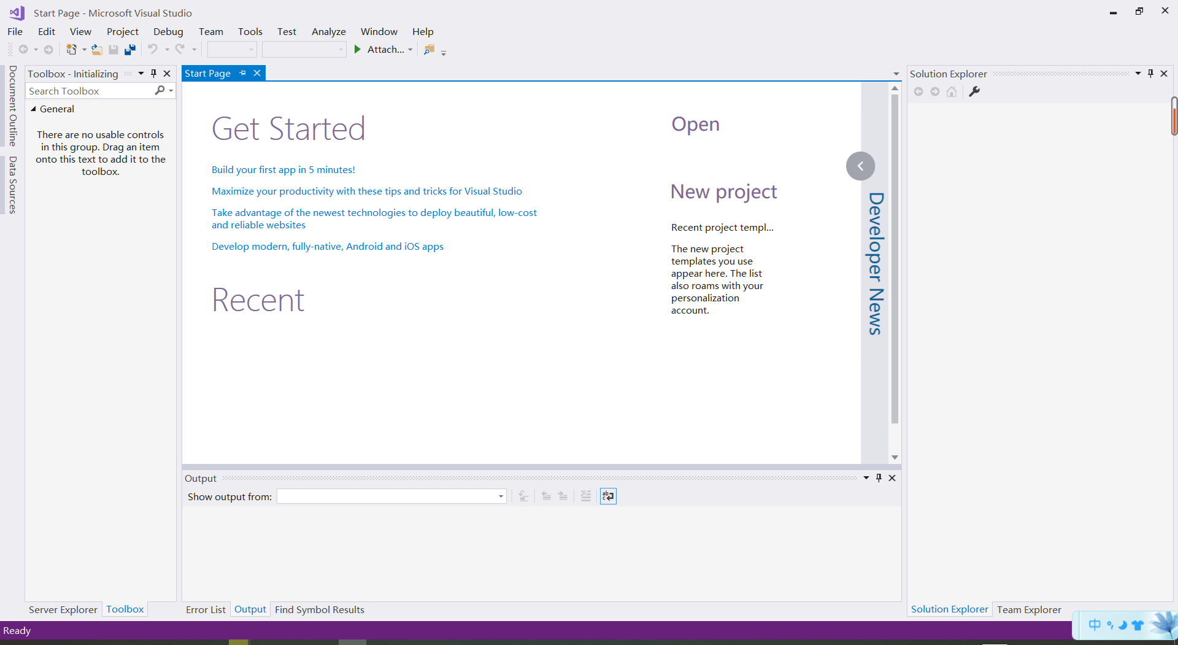Click the Chinese input mode icon
This screenshot has width=1178, height=645.
click(1095, 625)
